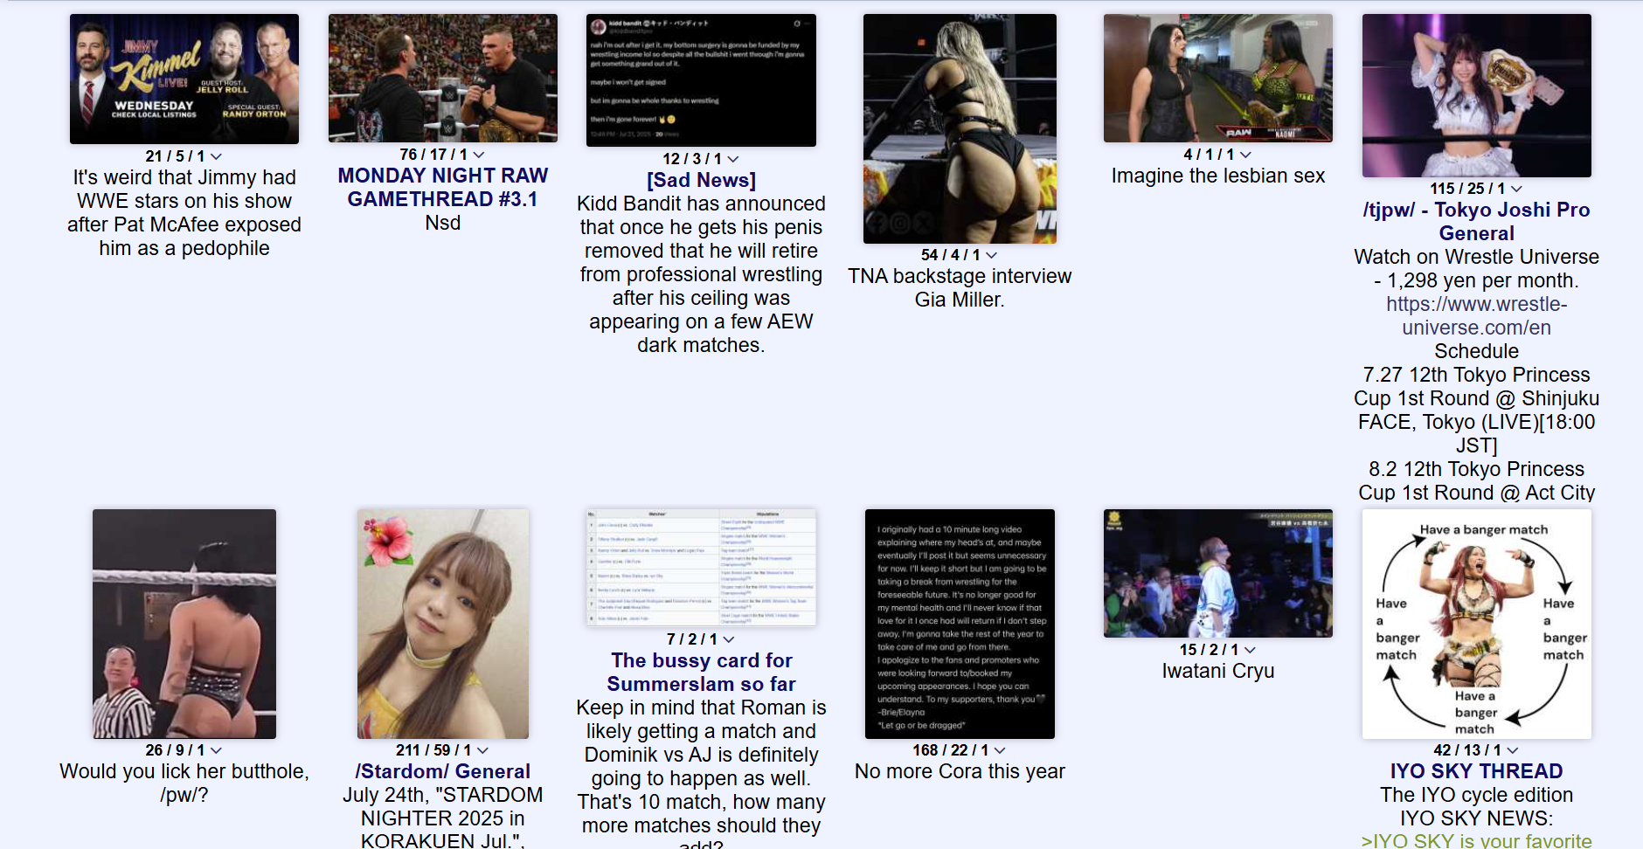Click the 168 / 22 / 1 reply stats

tap(951, 750)
